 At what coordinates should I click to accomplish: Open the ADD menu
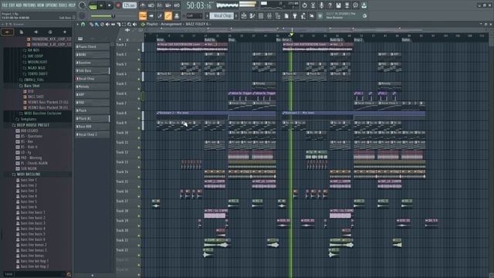pos(19,5)
